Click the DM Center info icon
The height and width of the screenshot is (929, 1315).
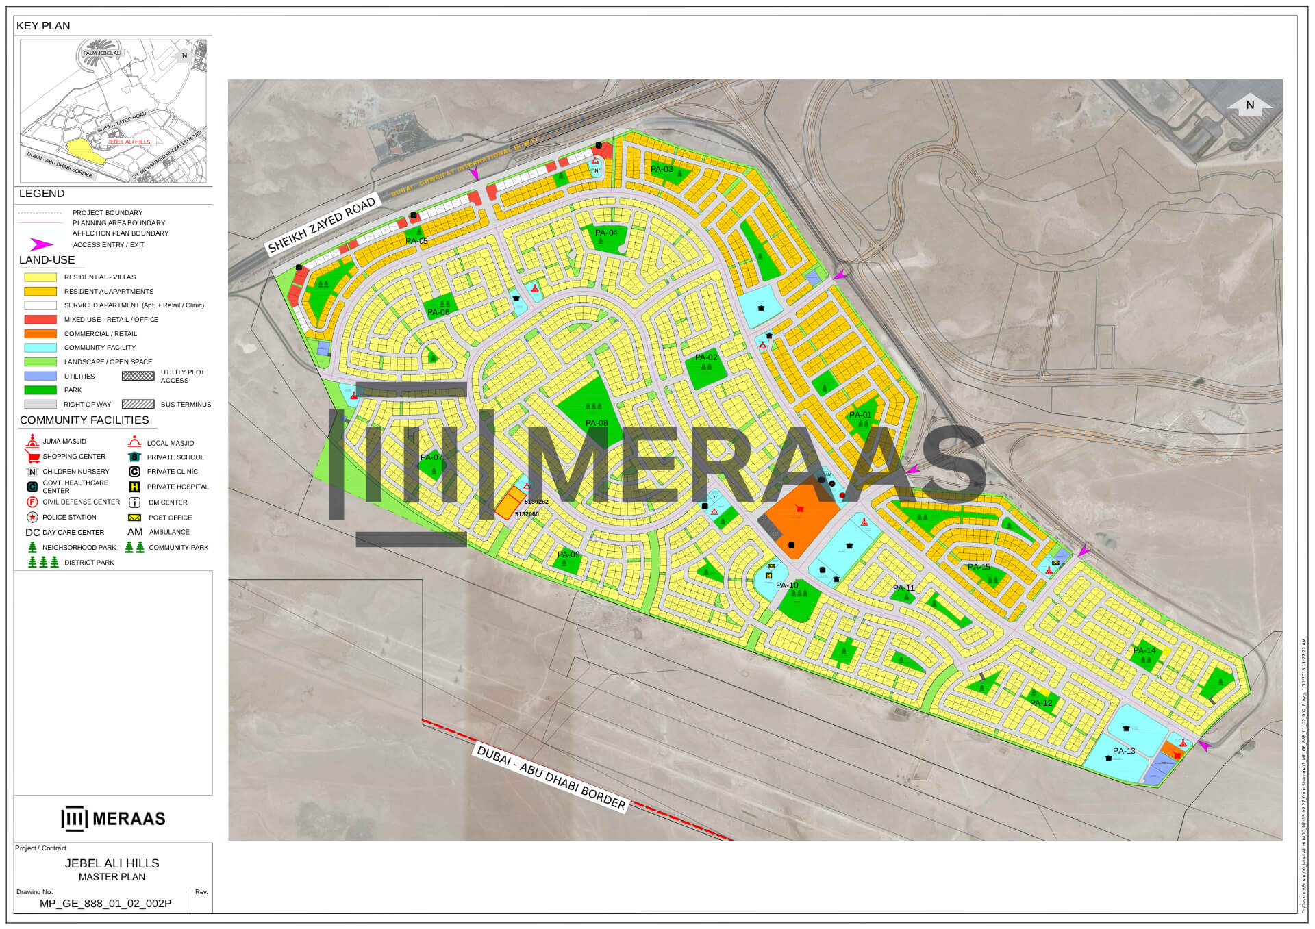(134, 502)
